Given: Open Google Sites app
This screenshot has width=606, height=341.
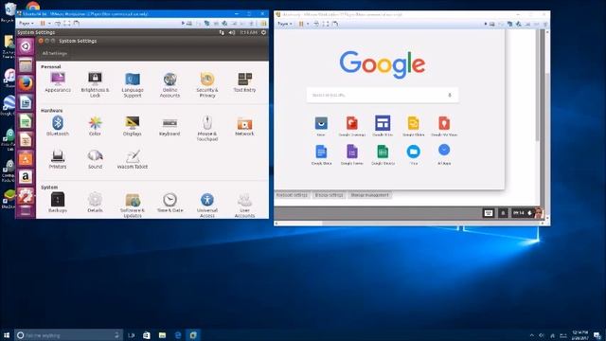Looking at the screenshot, I should tap(383, 126).
